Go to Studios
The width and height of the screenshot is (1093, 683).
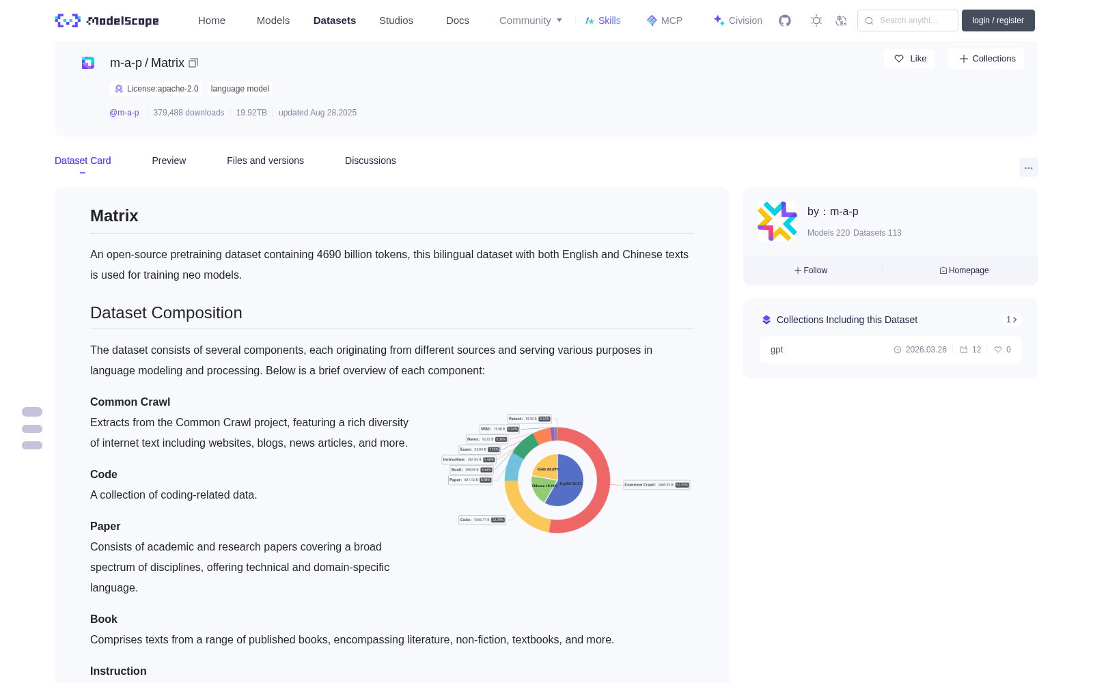[396, 20]
